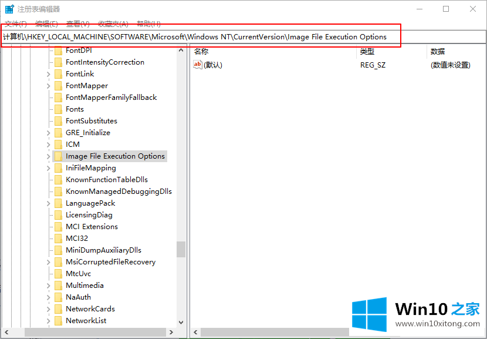Screen dimensions: 487x339
Task: Click tree pane scroll up arrow
Action: (181, 50)
